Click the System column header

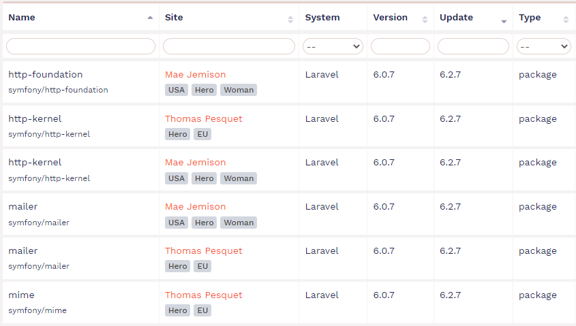point(322,18)
